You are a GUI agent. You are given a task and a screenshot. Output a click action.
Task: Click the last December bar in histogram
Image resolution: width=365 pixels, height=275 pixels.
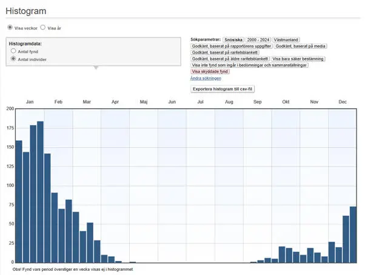(353, 235)
